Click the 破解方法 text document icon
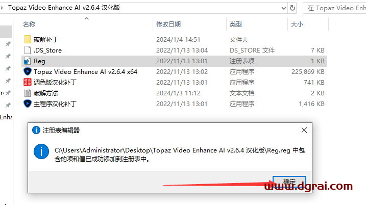Viewport: 366px width, 205px height. pyautogui.click(x=28, y=93)
